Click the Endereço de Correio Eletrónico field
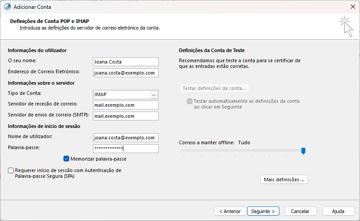The image size is (360, 221). pos(126,73)
